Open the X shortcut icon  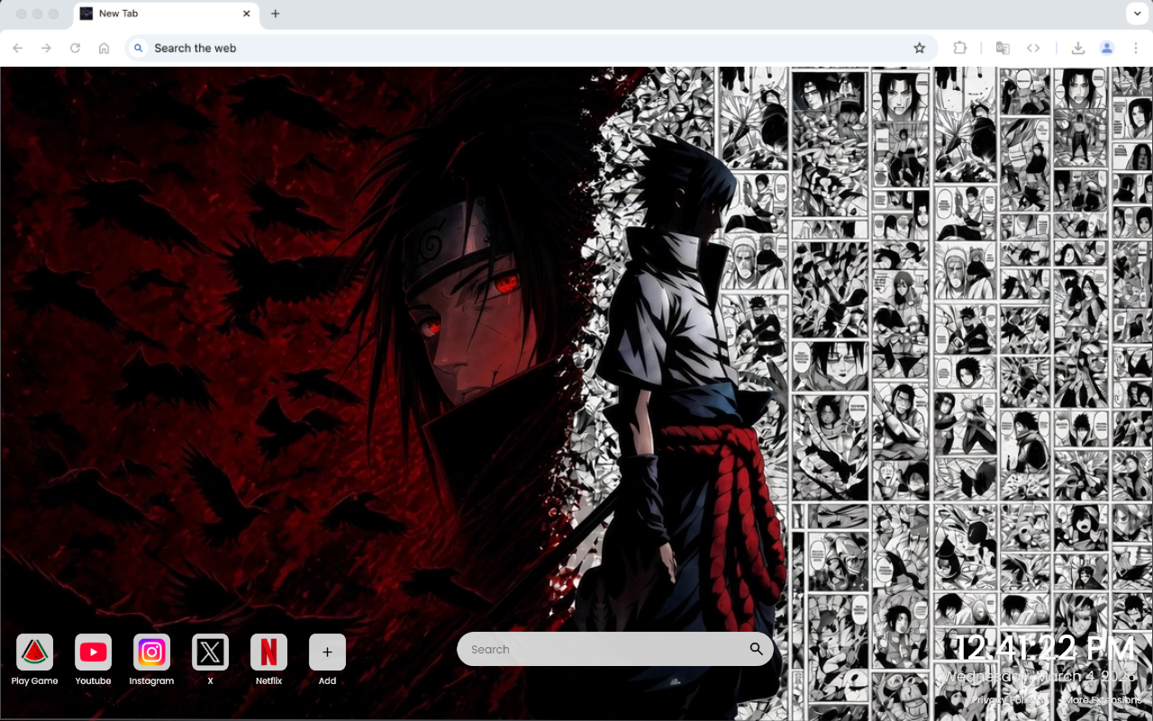pyautogui.click(x=210, y=652)
